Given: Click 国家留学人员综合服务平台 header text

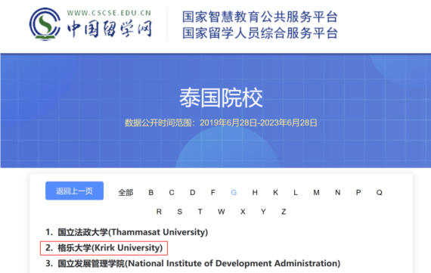Looking at the screenshot, I should coord(260,33).
